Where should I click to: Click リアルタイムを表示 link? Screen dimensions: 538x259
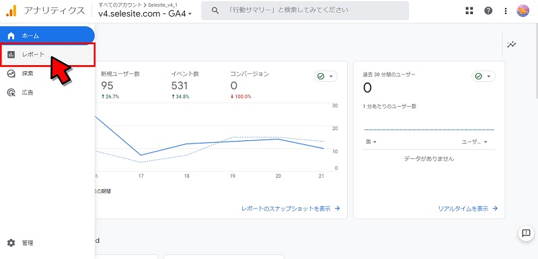[468, 209]
